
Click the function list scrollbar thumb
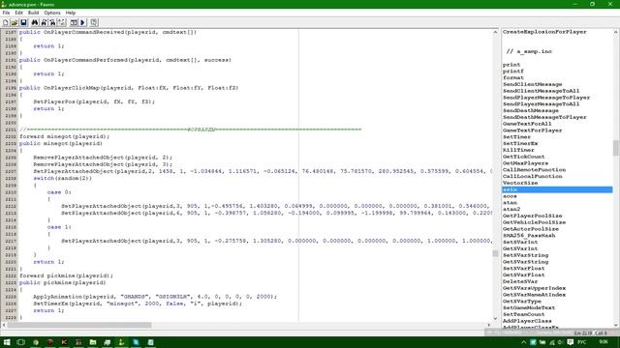tap(616, 148)
